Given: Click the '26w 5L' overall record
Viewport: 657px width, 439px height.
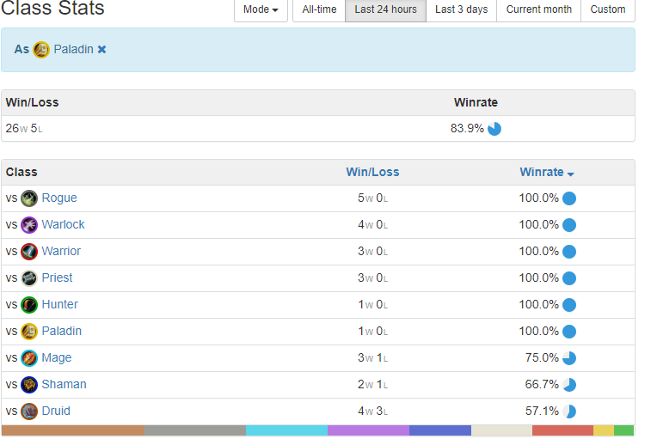Looking at the screenshot, I should (24, 129).
